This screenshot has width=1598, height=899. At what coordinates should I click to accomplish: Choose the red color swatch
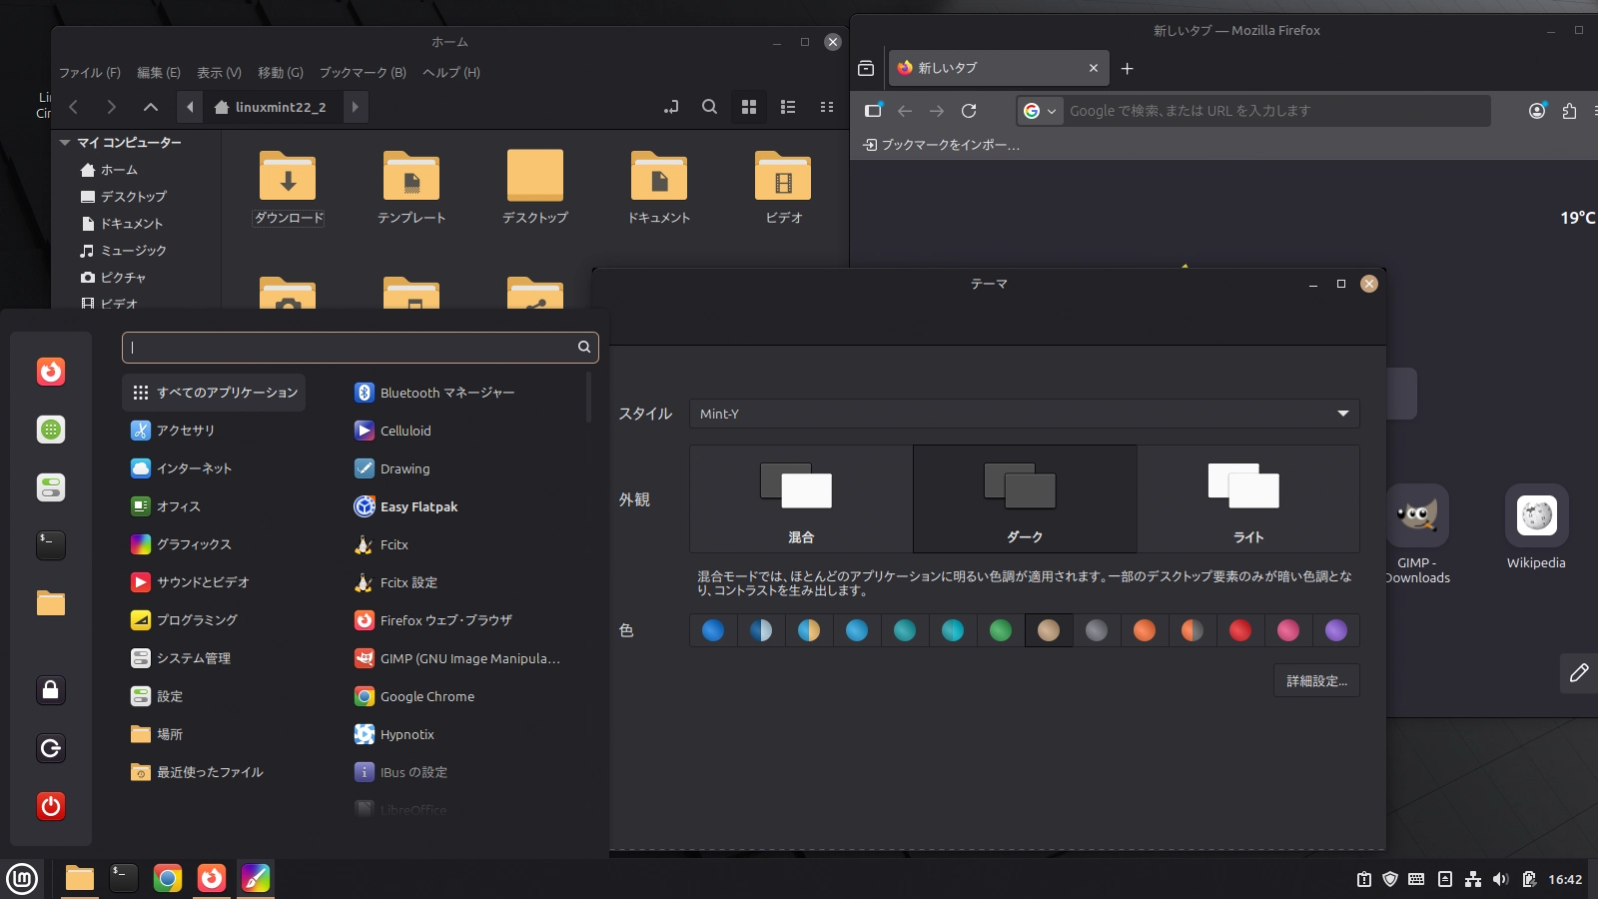click(1240, 630)
